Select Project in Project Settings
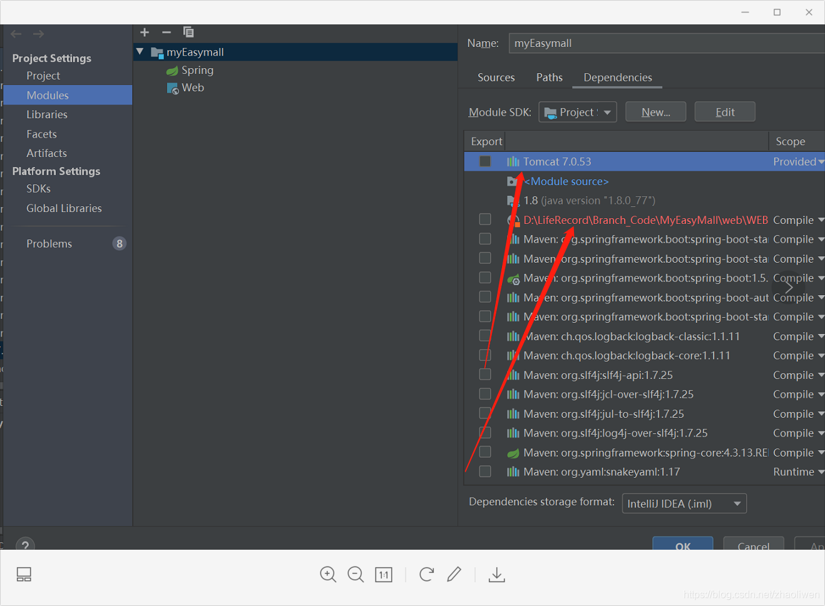This screenshot has height=606, width=825. (43, 76)
